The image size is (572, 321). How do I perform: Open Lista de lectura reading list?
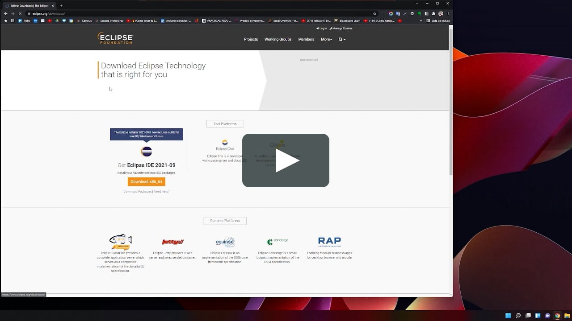[438, 21]
